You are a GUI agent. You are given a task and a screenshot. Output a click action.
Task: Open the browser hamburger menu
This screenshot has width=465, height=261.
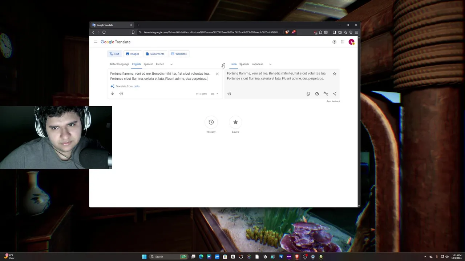(356, 32)
